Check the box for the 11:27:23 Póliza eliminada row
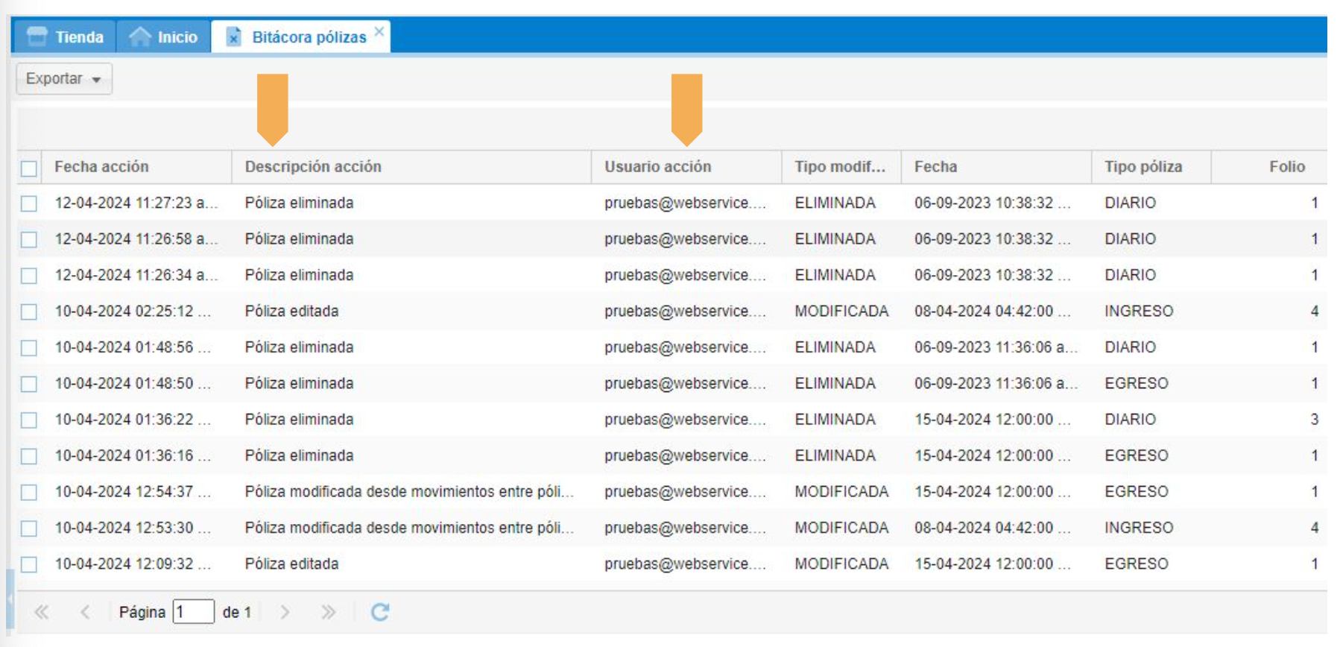The height and width of the screenshot is (647, 1340). (29, 203)
